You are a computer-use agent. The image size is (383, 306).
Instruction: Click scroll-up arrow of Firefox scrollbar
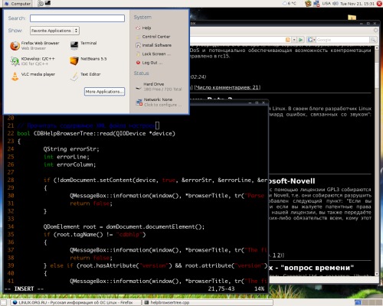[377, 47]
